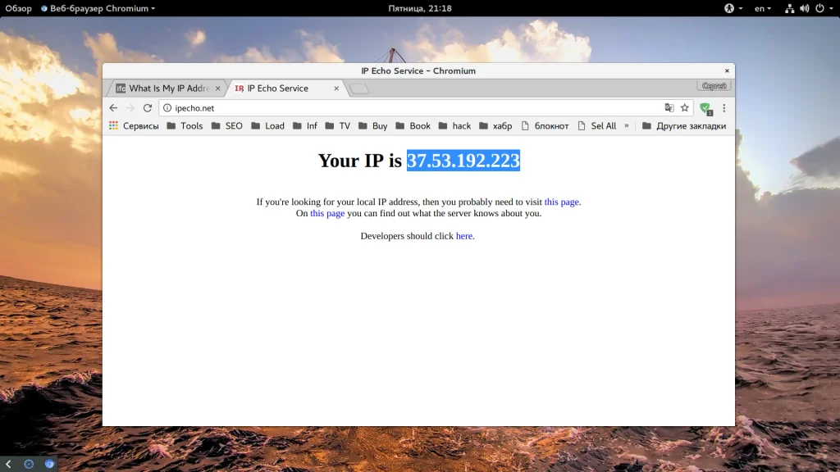Screen dimensions: 840x472
Task: Open the en keyboard layout menu
Action: coord(762,8)
